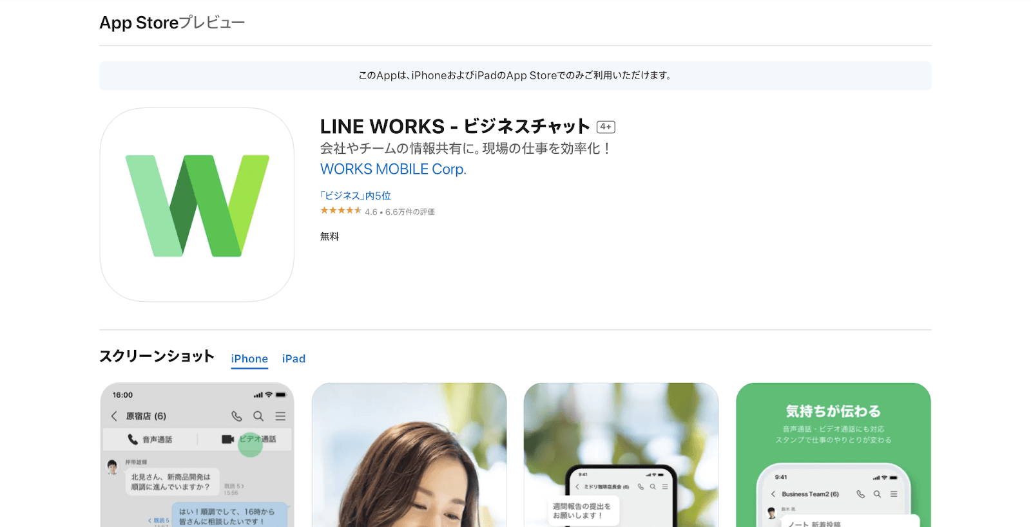This screenshot has width=1031, height=527.
Task: Click the LINE WORKS - ビジネスチャット title
Action: pyautogui.click(x=455, y=126)
